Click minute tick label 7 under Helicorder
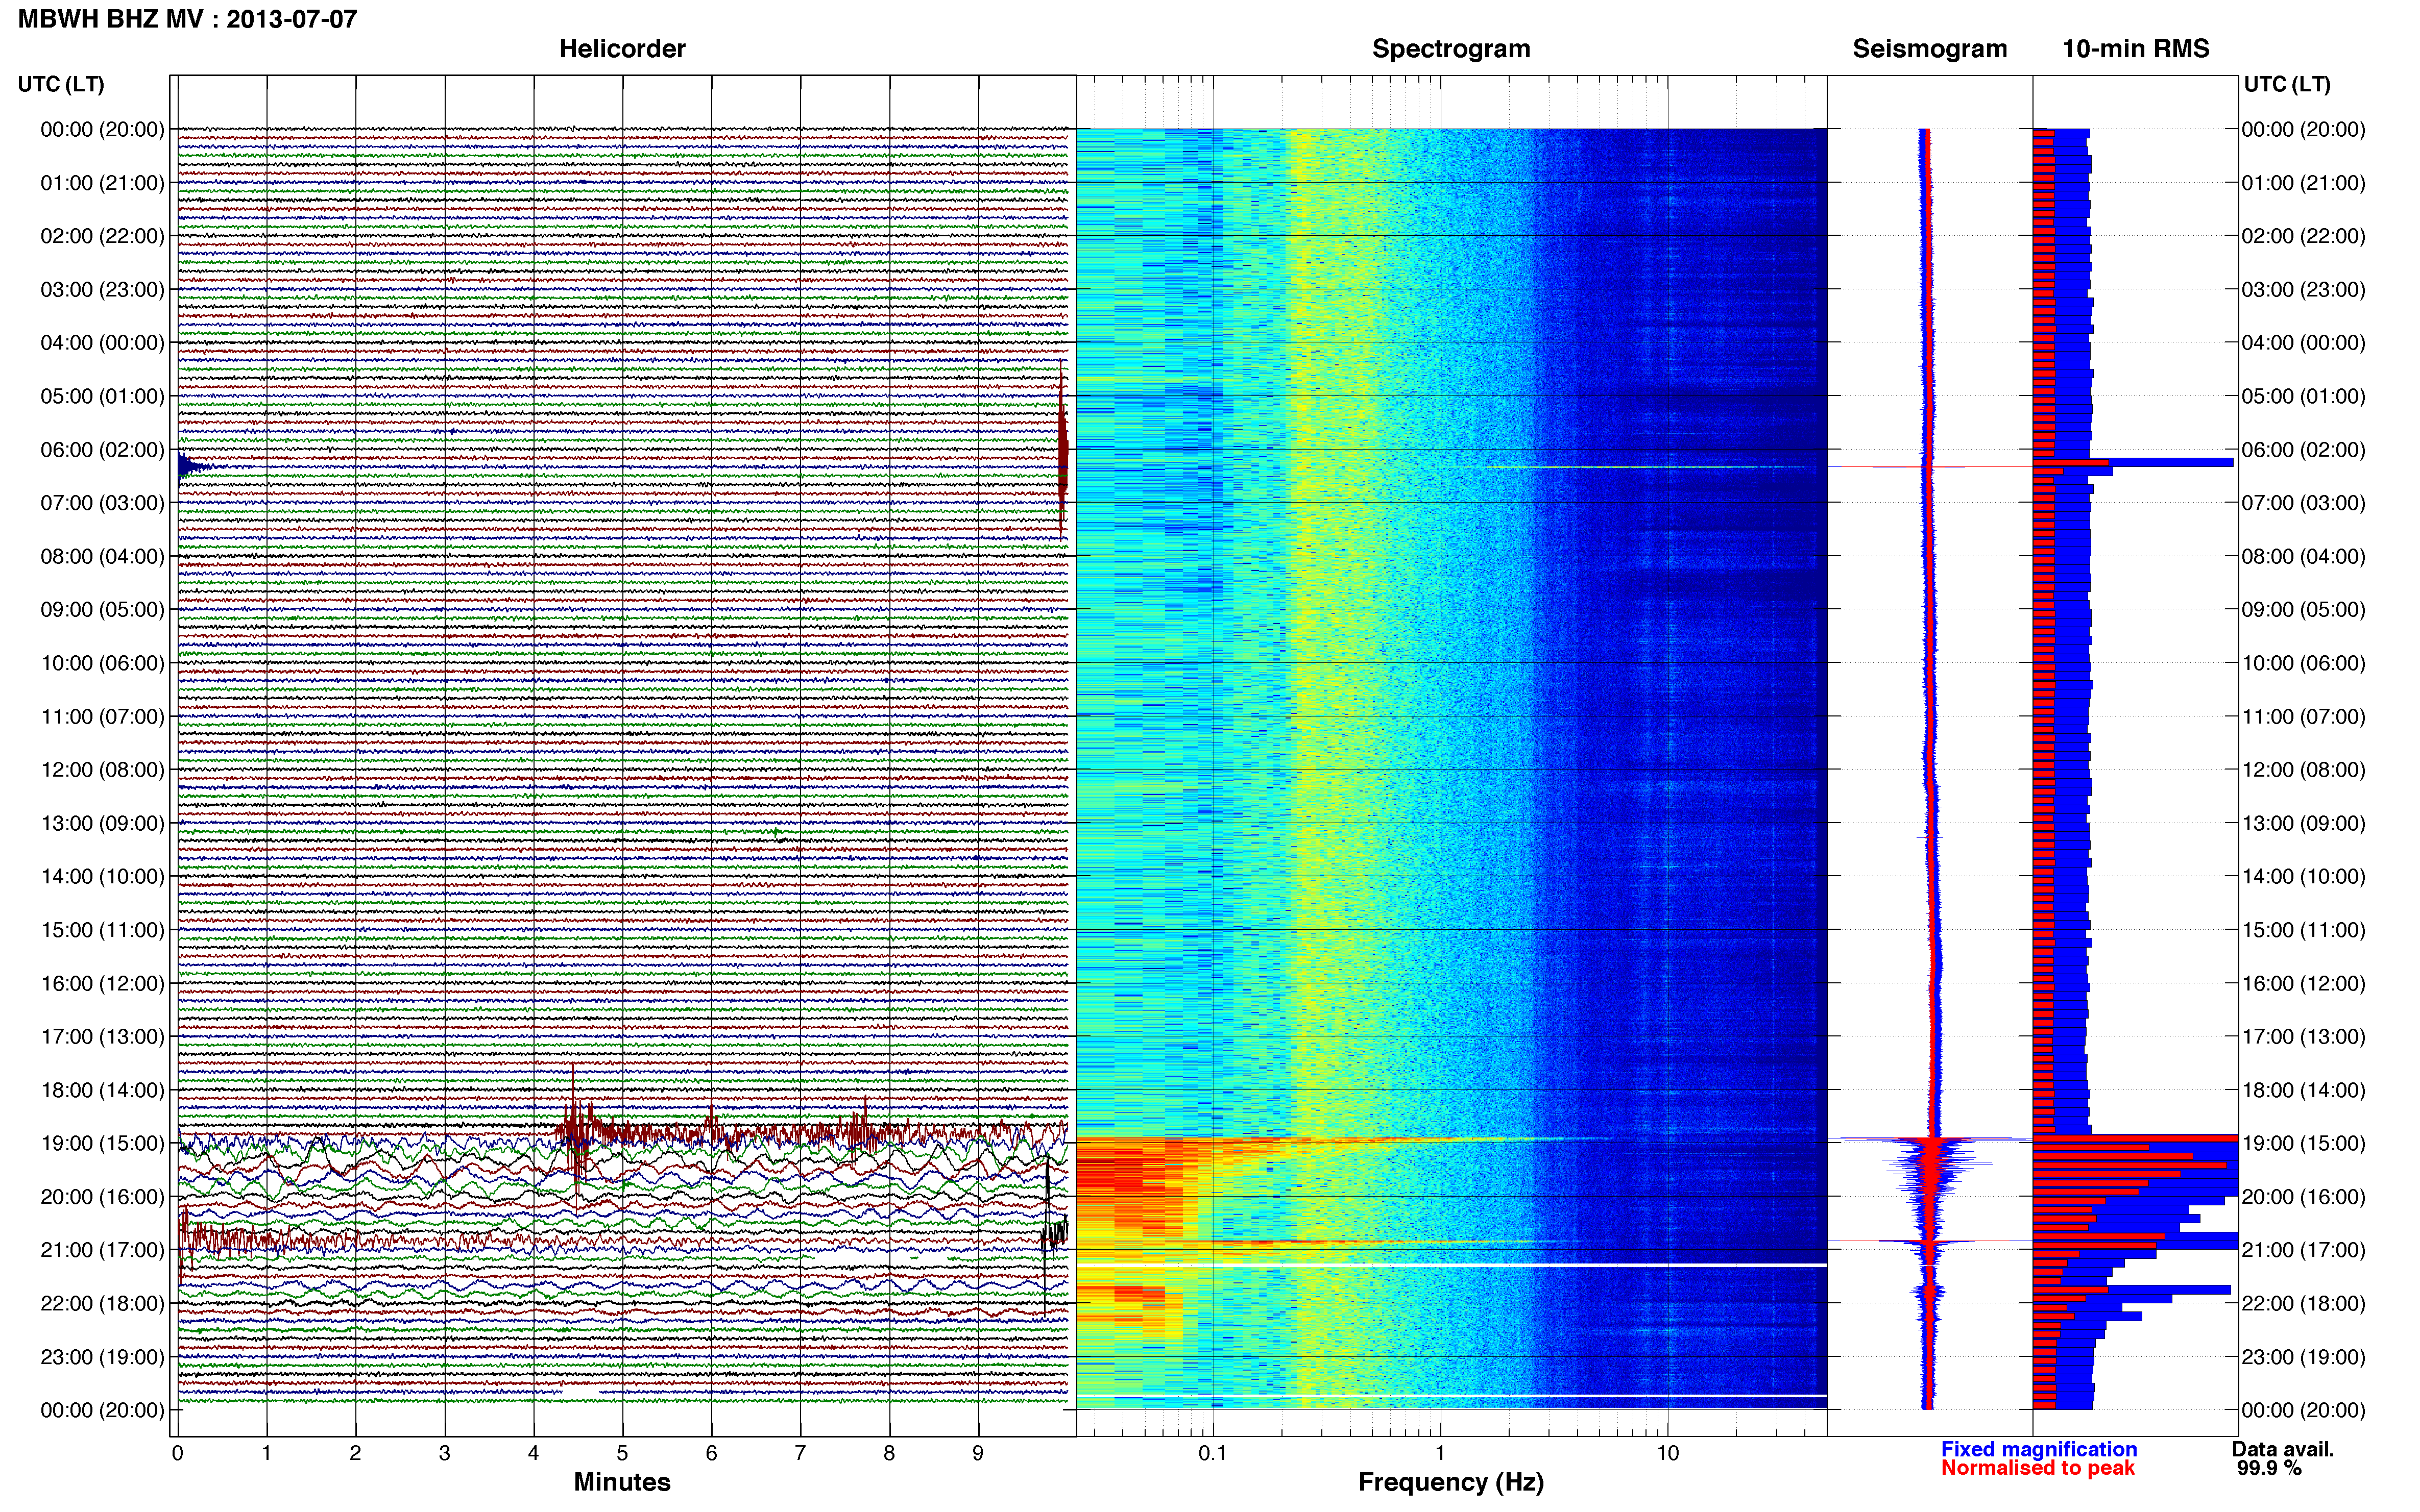 click(801, 1454)
